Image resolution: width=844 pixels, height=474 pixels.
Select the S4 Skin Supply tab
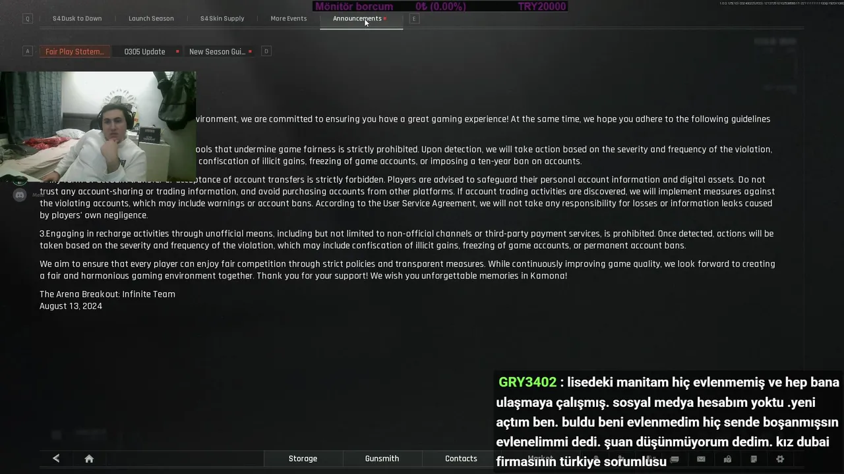tap(222, 18)
